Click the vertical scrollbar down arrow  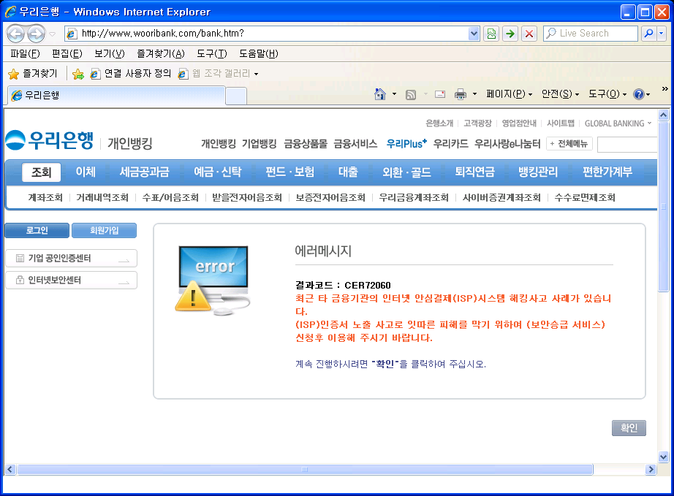coord(664,457)
